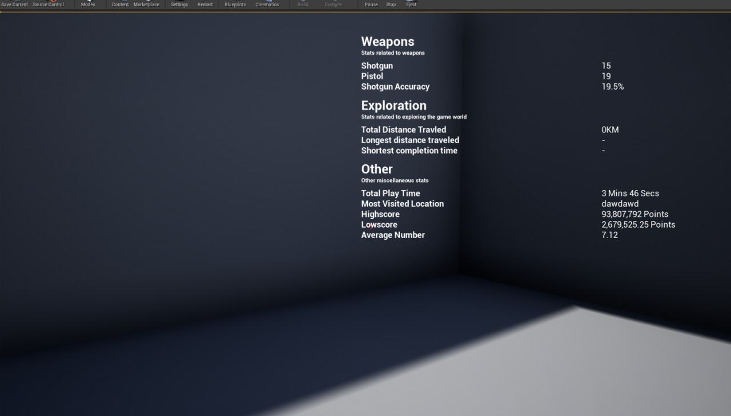Click the Save Current toolbar button
The width and height of the screenshot is (731, 416).
point(15,4)
